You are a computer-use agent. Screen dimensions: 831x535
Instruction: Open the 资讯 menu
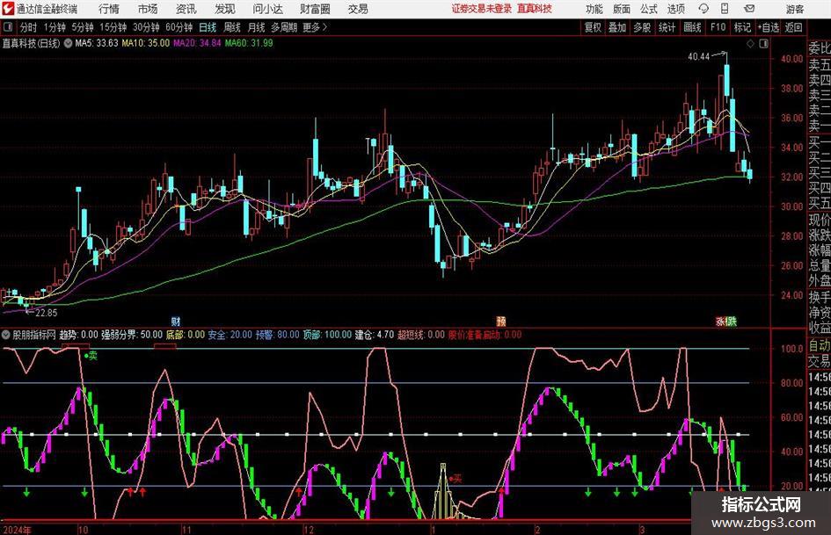pos(186,9)
